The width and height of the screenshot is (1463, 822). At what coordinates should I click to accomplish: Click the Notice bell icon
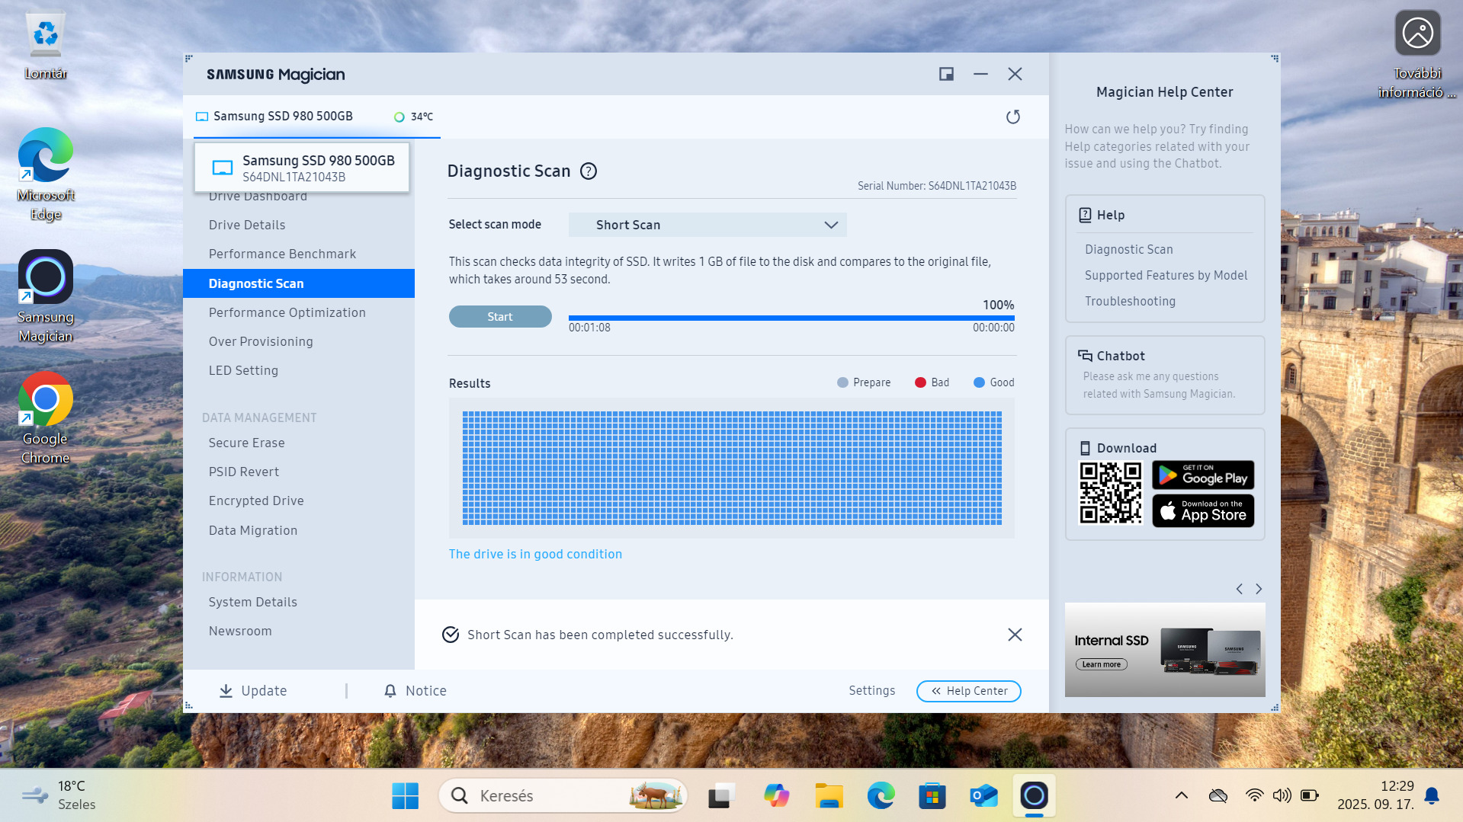[x=390, y=691]
